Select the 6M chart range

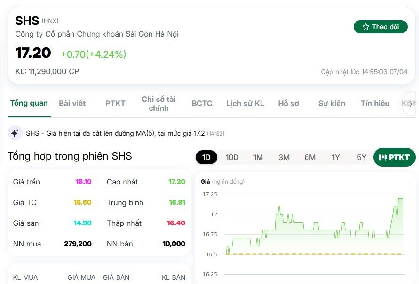(x=310, y=157)
